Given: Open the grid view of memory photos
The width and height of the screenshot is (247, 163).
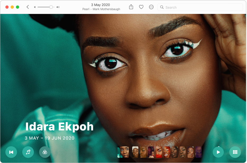Looking at the screenshot, I should 235,152.
